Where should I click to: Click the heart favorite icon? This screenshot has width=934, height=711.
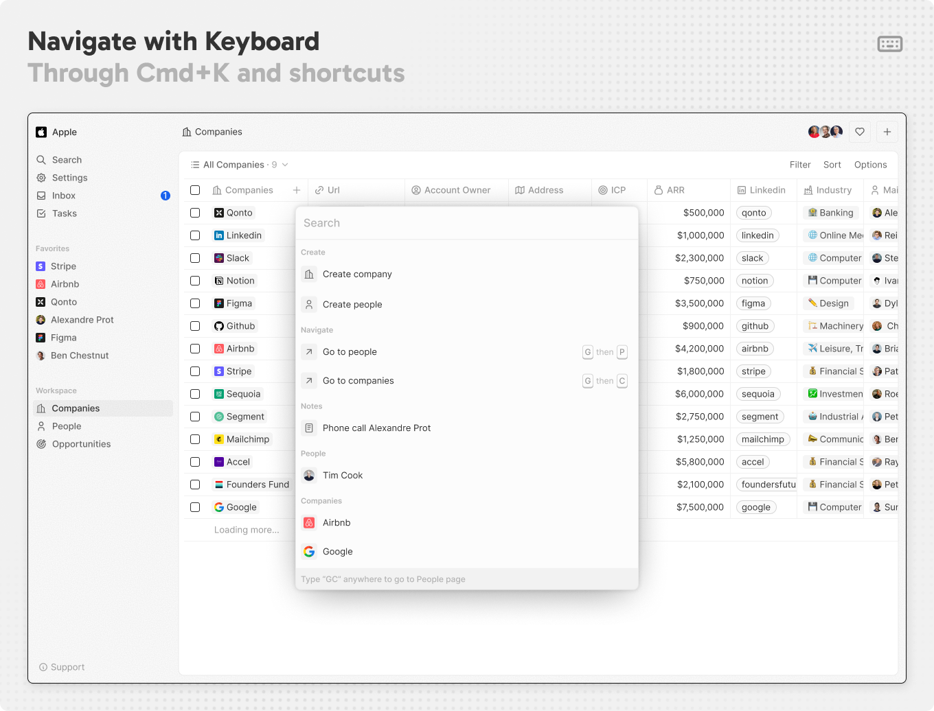point(859,132)
